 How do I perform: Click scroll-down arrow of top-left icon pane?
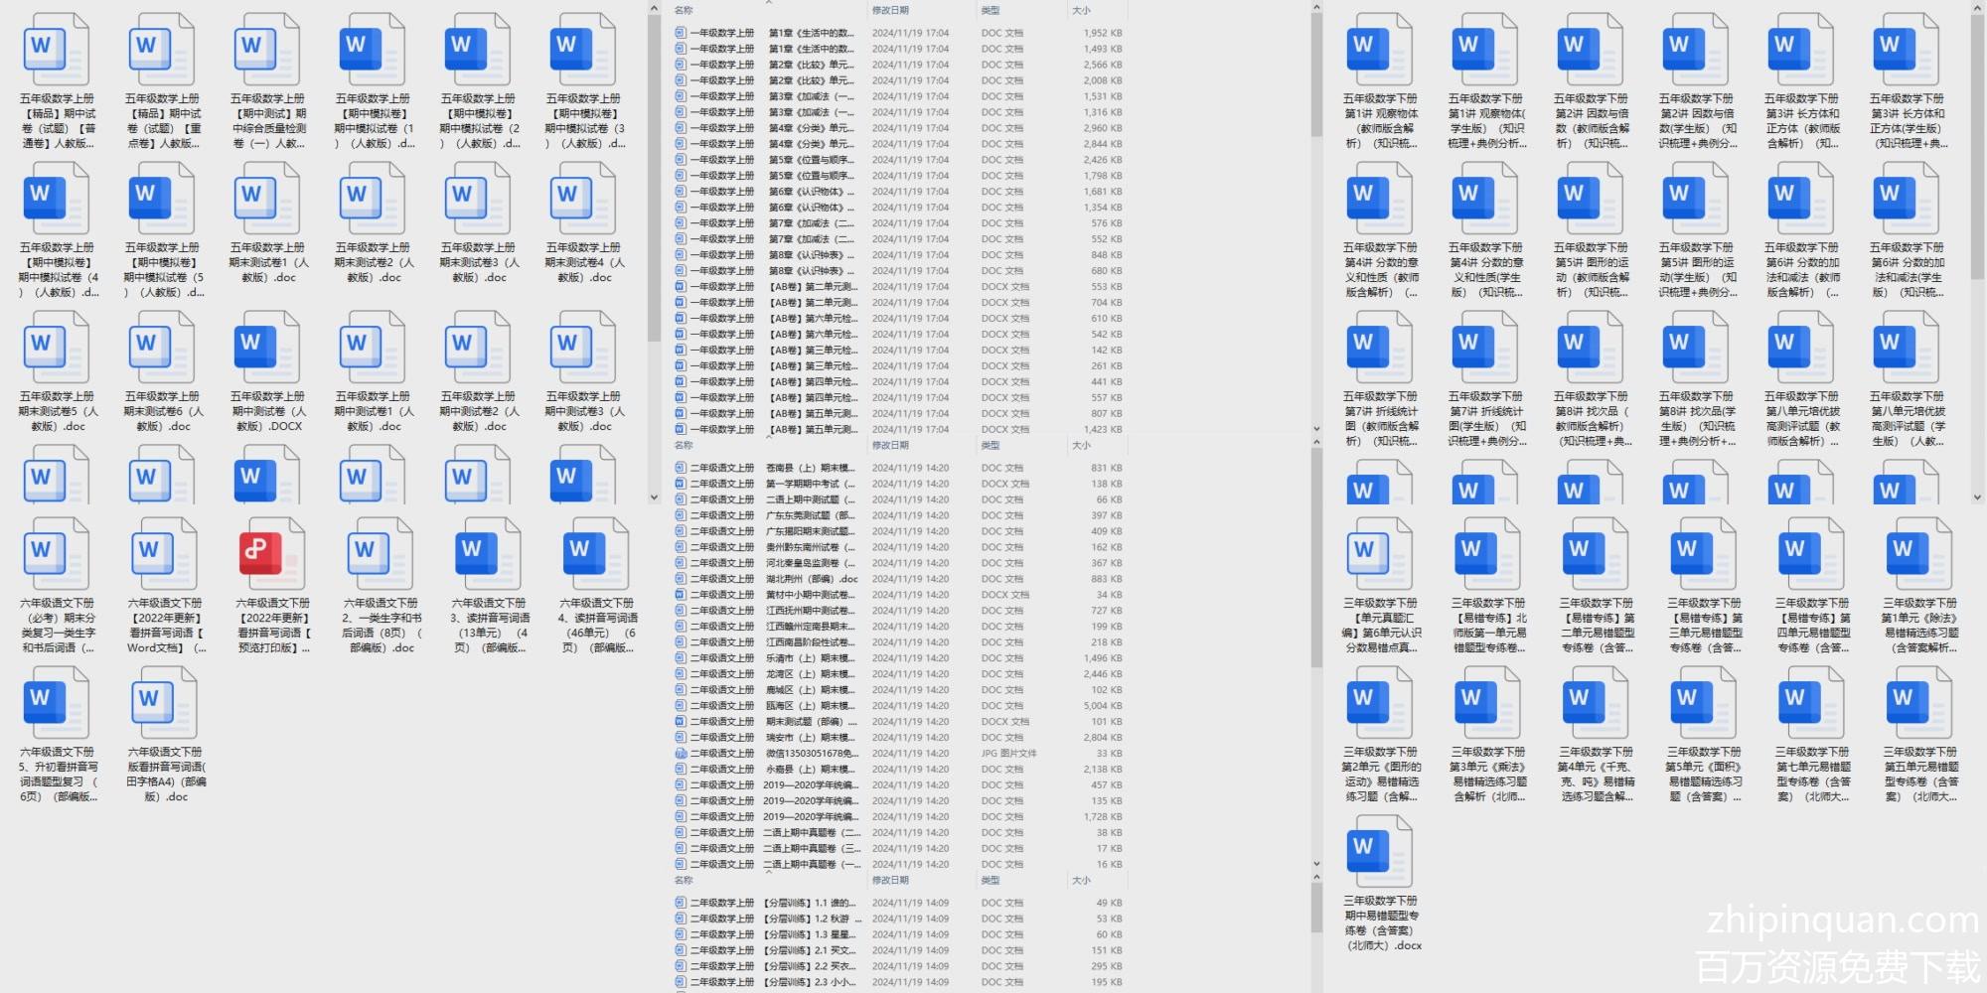coord(654,496)
